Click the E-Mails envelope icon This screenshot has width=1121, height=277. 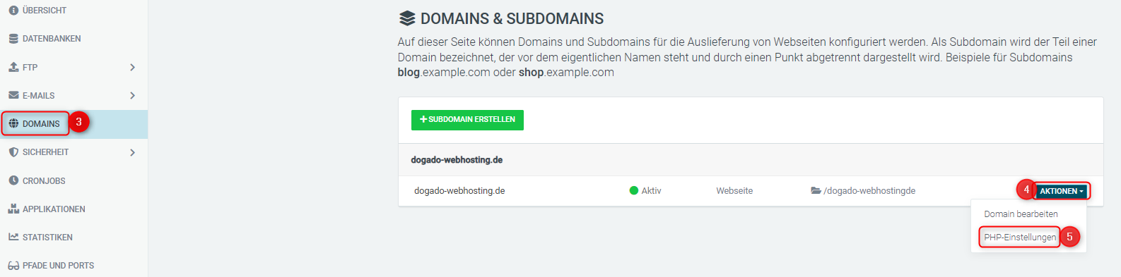coord(13,95)
